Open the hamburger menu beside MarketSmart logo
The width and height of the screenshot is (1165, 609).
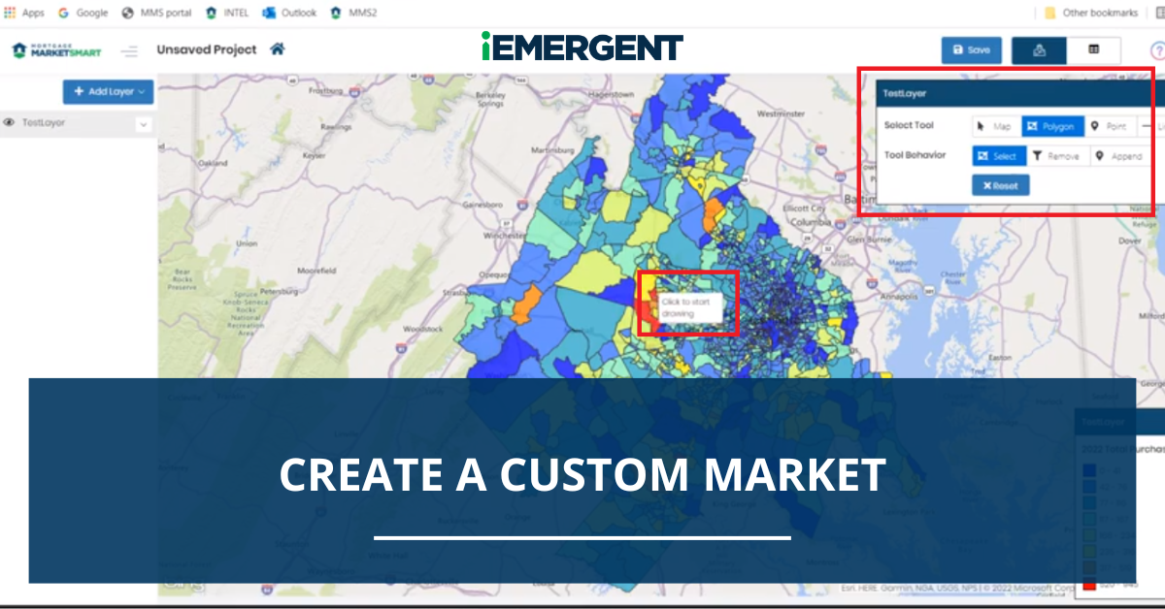click(x=129, y=49)
